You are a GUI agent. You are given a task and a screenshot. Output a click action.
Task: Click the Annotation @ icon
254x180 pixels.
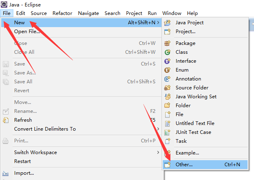point(167,79)
